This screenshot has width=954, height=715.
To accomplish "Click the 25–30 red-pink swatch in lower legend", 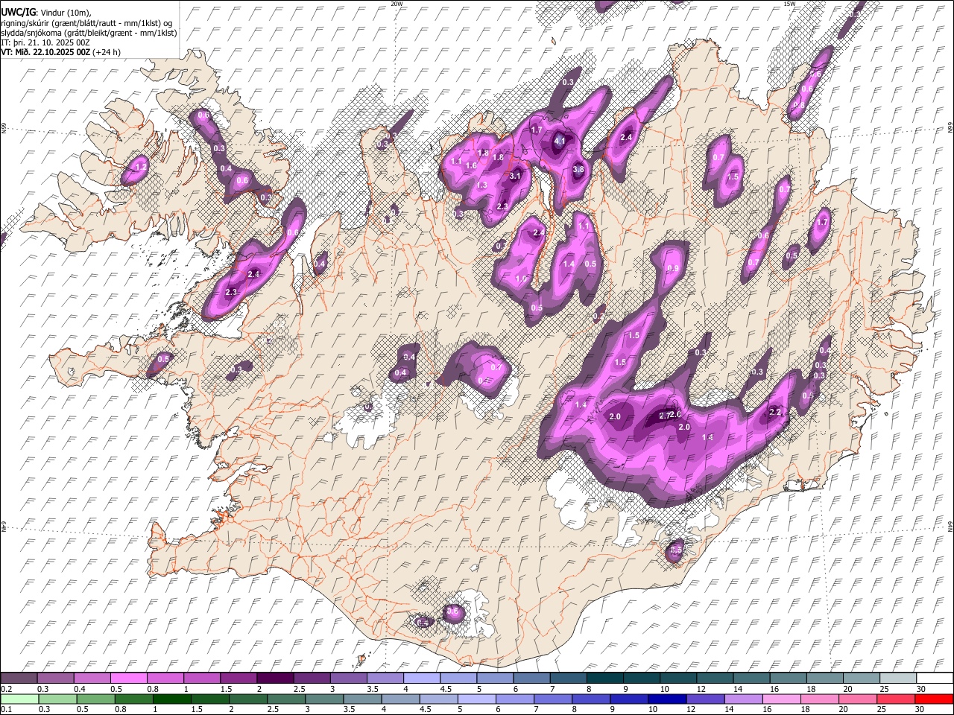I will 896,699.
